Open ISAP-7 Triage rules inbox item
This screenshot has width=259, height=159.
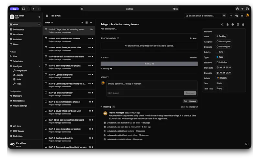(69, 31)
